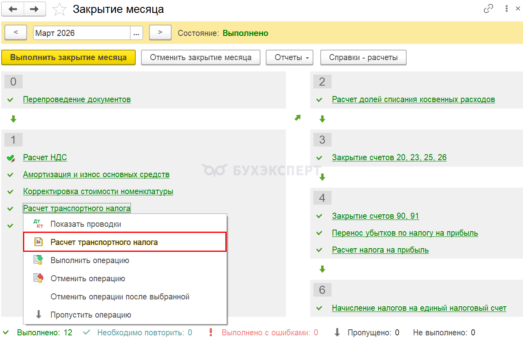Add page to favorites with star icon
Image resolution: width=523 pixels, height=341 pixels.
pos(59,9)
